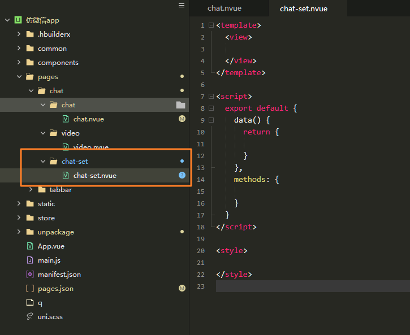Image resolution: width=410 pixels, height=335 pixels.
Task: Fold the script block at line 7
Action: click(x=212, y=97)
